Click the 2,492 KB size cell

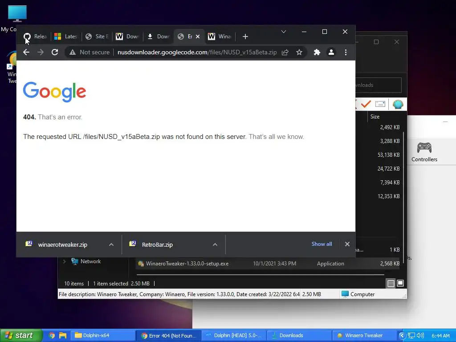click(390, 127)
